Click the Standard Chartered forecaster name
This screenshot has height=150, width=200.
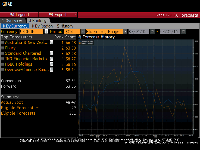tap(23, 53)
